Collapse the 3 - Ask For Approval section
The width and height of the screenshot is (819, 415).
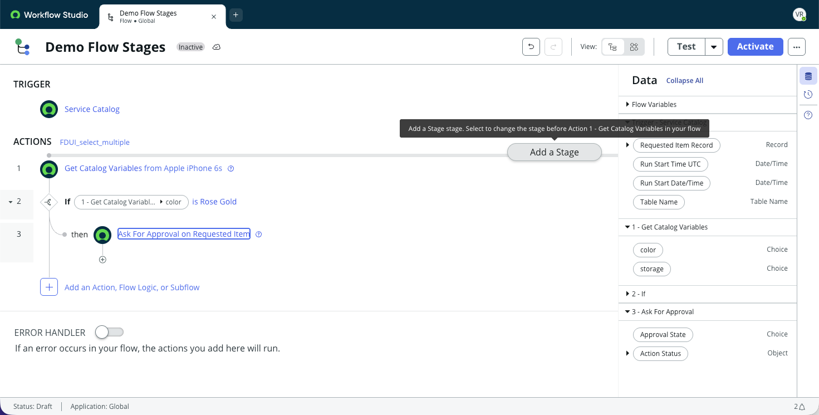point(627,311)
